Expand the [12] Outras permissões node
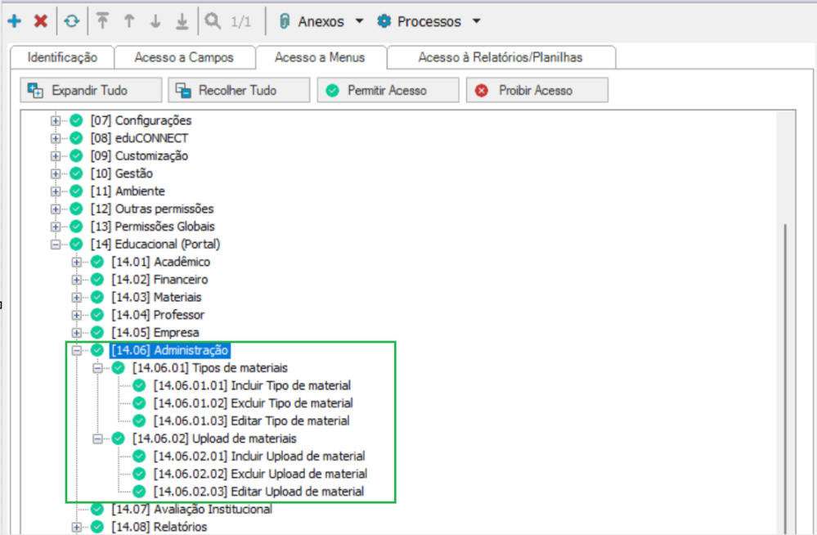This screenshot has width=817, height=535. click(x=56, y=209)
